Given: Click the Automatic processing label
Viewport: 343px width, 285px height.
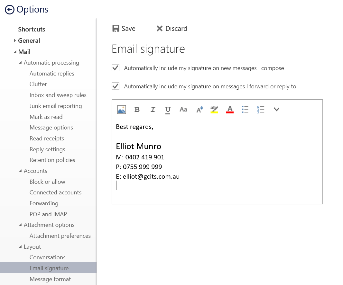Looking at the screenshot, I should click(x=51, y=63).
